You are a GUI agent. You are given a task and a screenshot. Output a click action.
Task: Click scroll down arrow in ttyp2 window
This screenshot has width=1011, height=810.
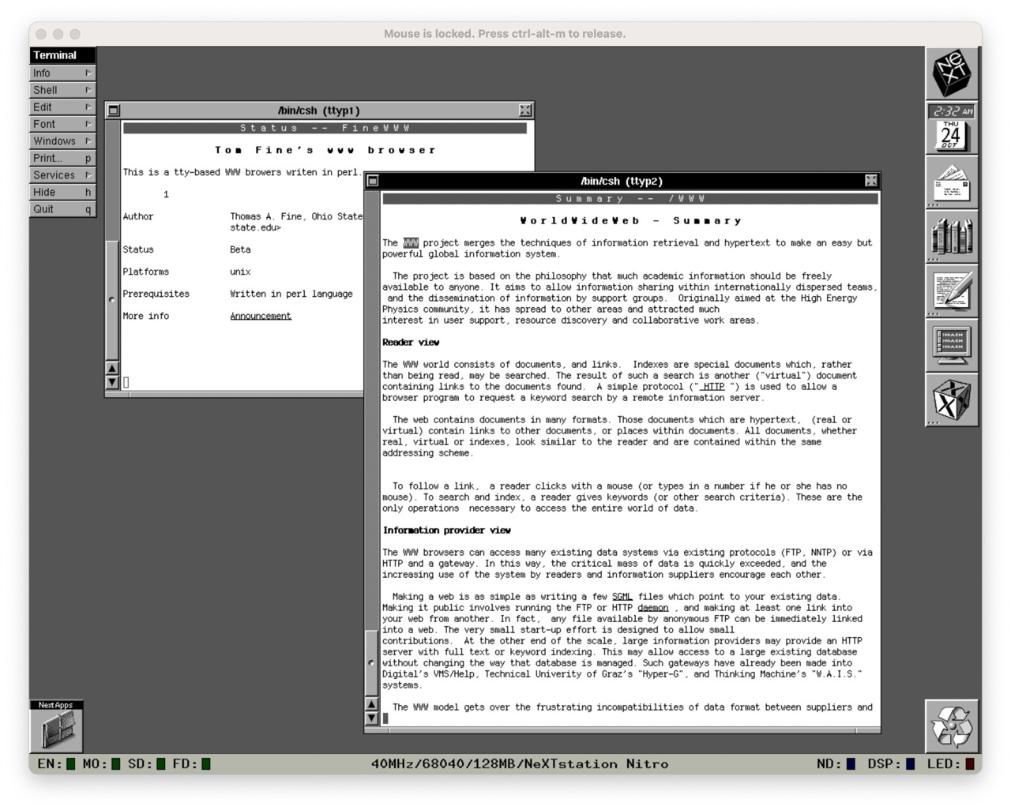tap(372, 718)
